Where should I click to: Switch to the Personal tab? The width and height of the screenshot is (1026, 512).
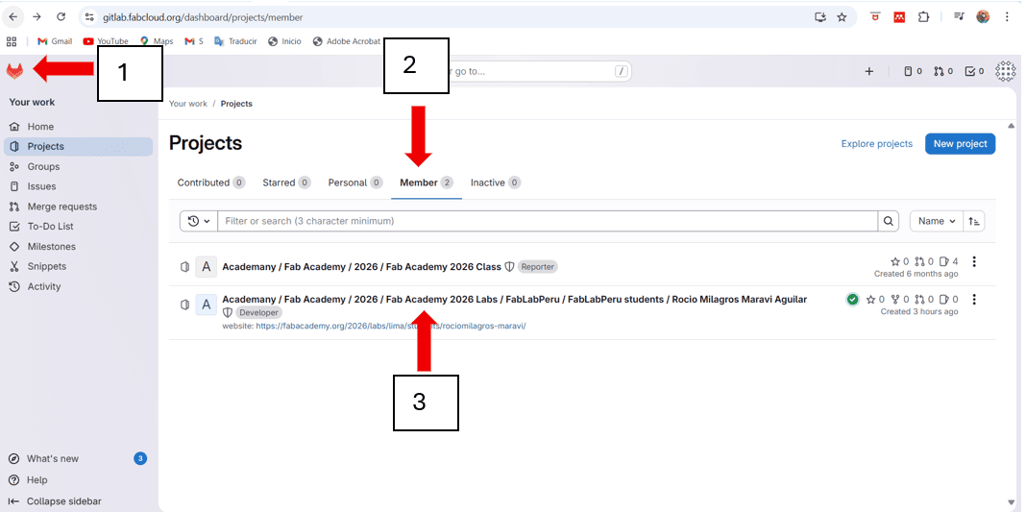coord(355,183)
